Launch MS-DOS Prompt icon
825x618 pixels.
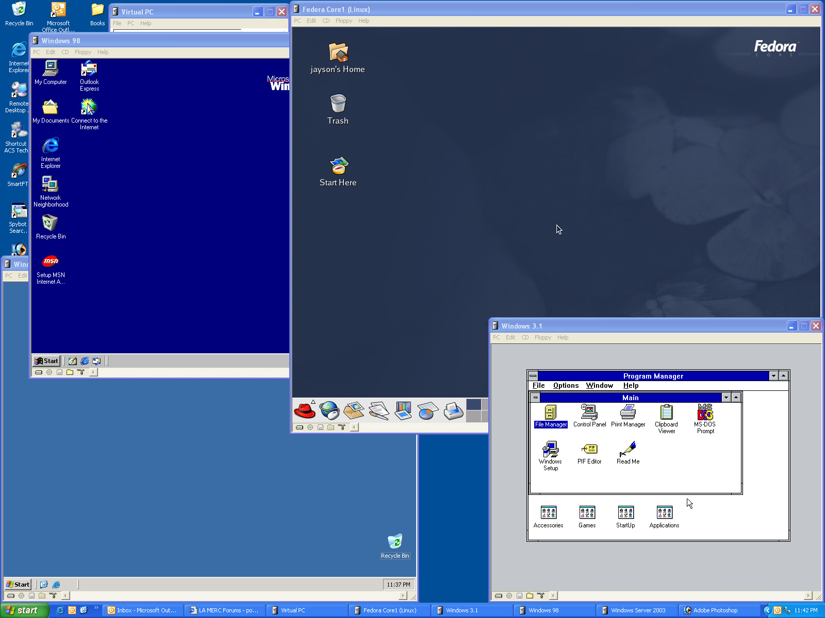(705, 419)
